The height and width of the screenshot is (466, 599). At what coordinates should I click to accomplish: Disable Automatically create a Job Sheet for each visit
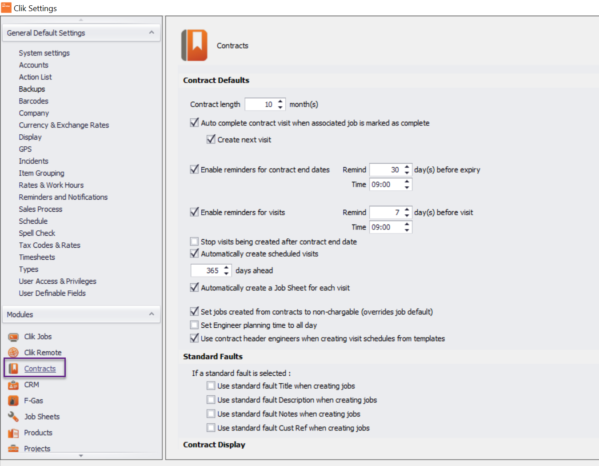point(194,287)
